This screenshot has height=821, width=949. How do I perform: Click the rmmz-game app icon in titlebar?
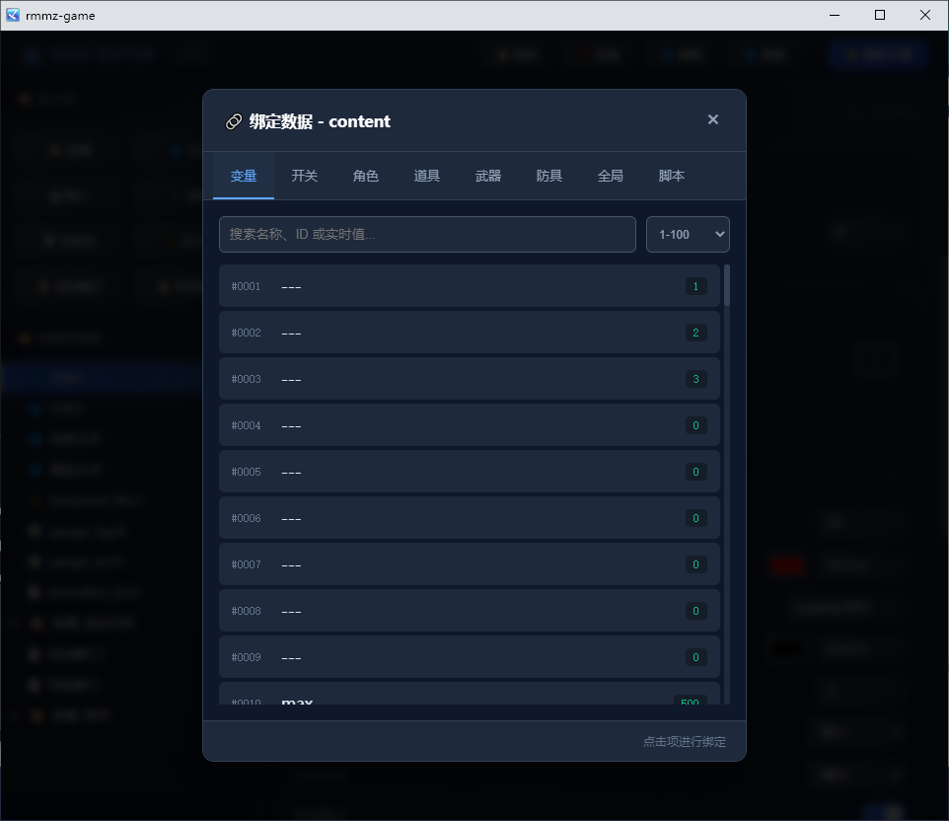pos(13,15)
